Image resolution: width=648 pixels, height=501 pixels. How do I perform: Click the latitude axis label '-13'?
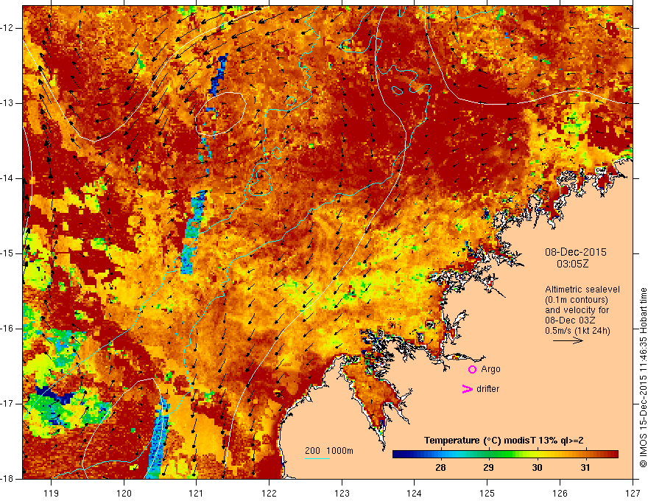click(7, 103)
